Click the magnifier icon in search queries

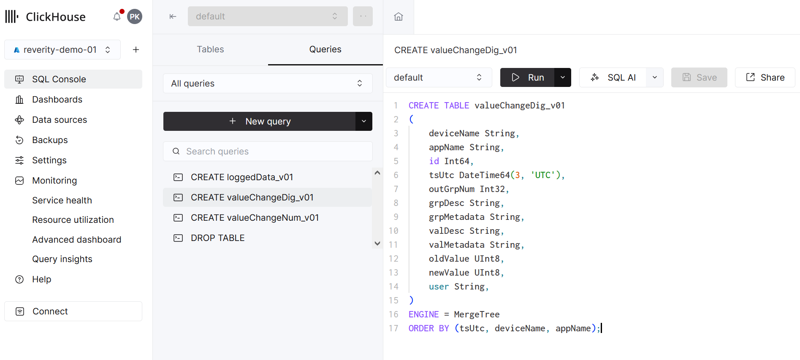pyautogui.click(x=176, y=151)
